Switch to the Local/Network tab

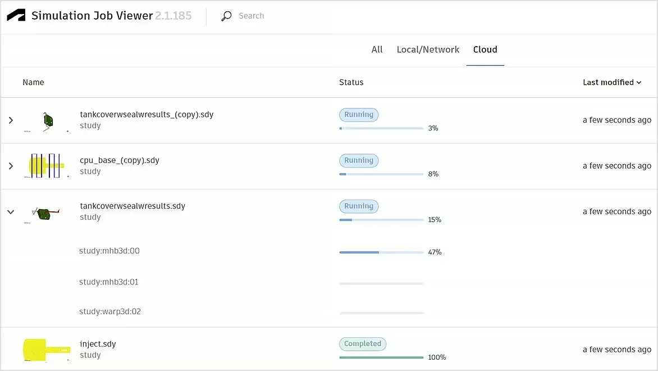[428, 49]
